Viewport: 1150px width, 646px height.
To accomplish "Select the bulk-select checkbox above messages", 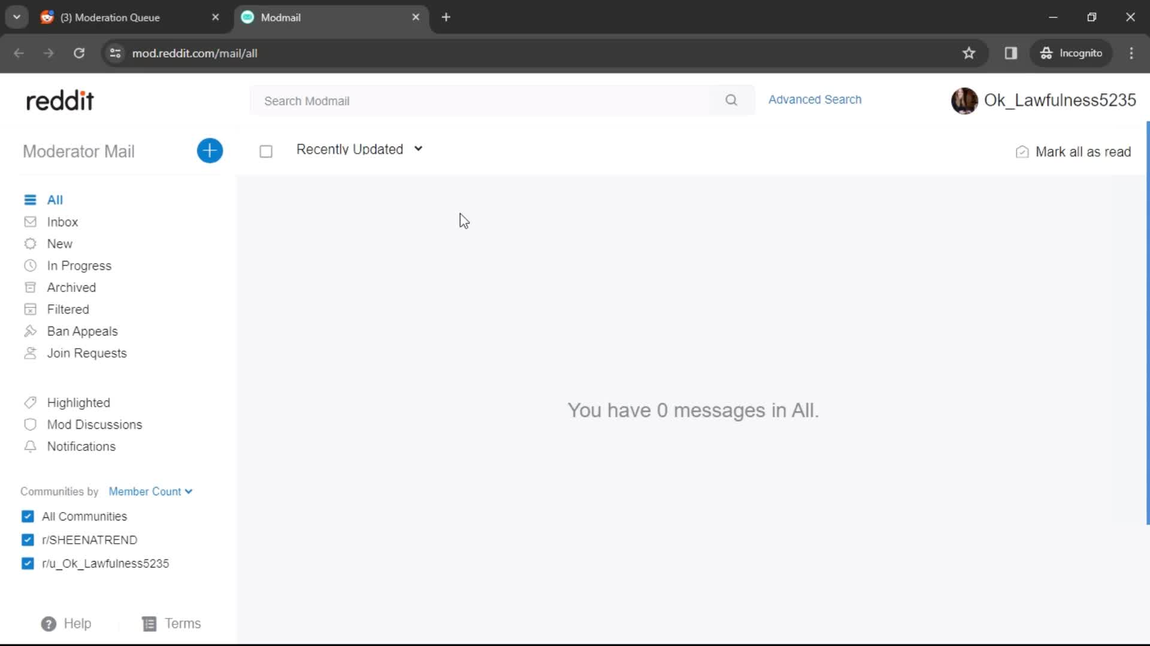I will [266, 151].
